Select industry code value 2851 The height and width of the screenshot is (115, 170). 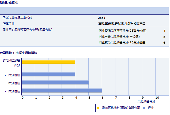[x=101, y=18]
